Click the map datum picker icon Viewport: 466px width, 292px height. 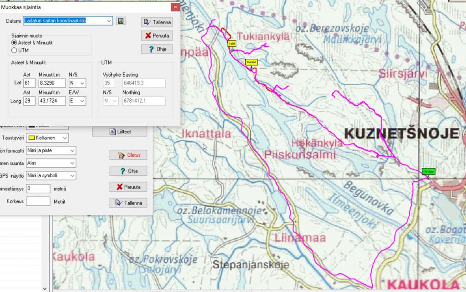pyautogui.click(x=121, y=21)
